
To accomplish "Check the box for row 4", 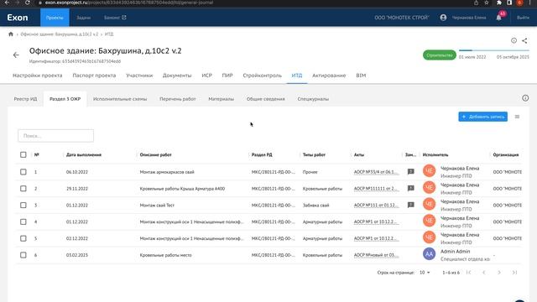I will pyautogui.click(x=23, y=221).
